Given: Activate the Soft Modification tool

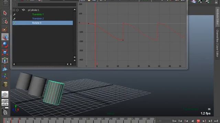Looking at the screenshot, I should [5, 68].
